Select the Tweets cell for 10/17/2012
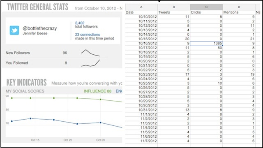This screenshot has height=148, width=263. pos(174,48)
